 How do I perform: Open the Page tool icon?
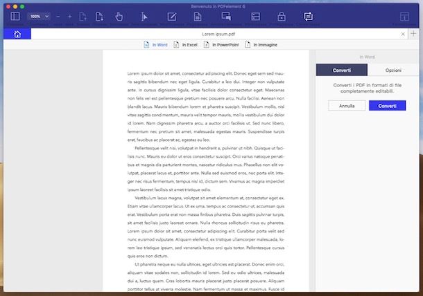198,17
